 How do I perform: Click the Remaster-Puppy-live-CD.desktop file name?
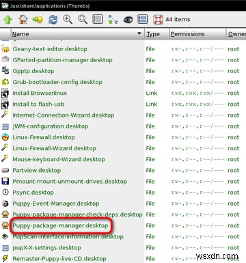click(59, 259)
